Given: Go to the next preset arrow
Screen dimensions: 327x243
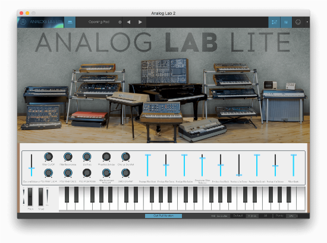Looking at the screenshot, I should click(x=140, y=22).
